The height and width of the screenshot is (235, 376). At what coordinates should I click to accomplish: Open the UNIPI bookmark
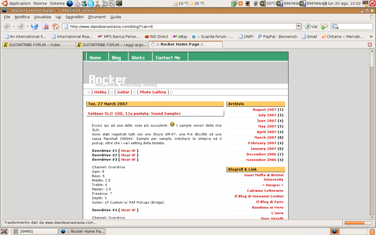tap(246, 37)
